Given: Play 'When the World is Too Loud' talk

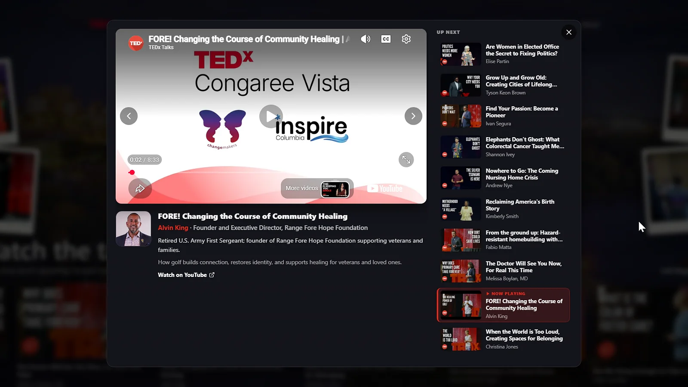Looking at the screenshot, I should coord(504,339).
